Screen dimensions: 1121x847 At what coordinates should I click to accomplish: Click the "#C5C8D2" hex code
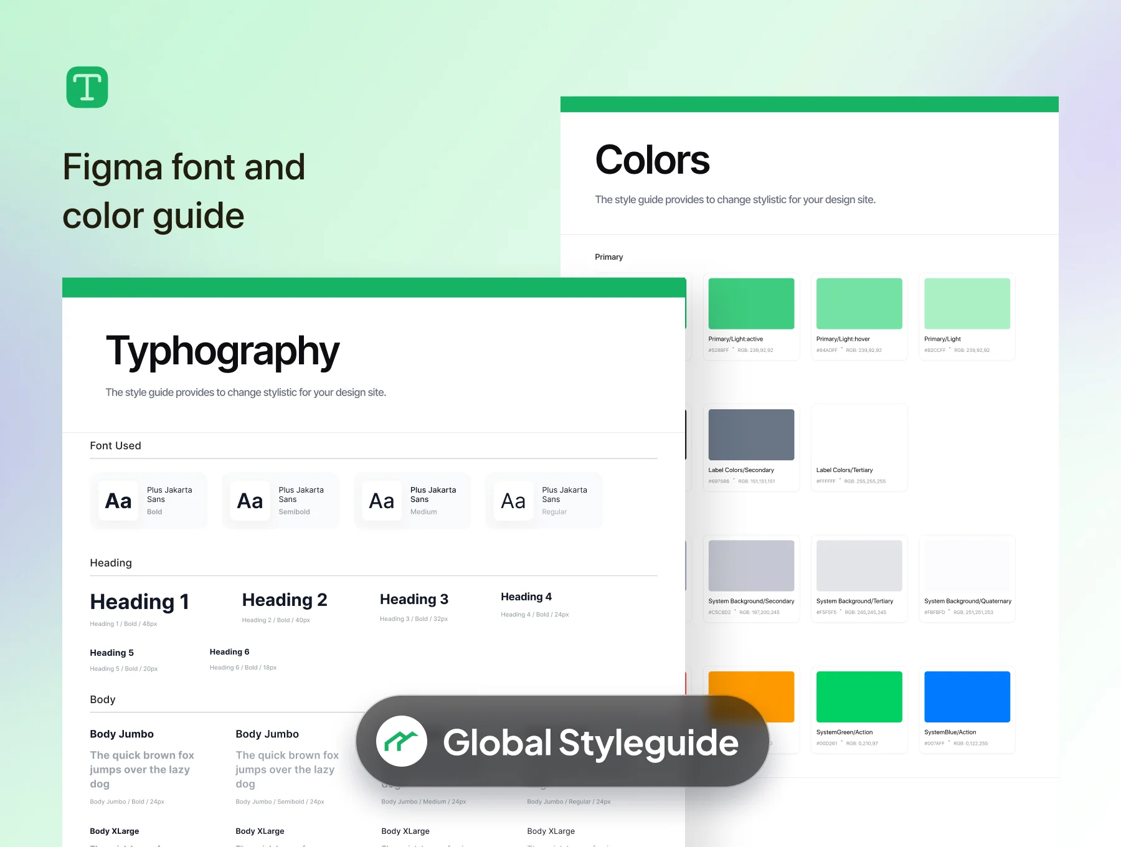(719, 612)
